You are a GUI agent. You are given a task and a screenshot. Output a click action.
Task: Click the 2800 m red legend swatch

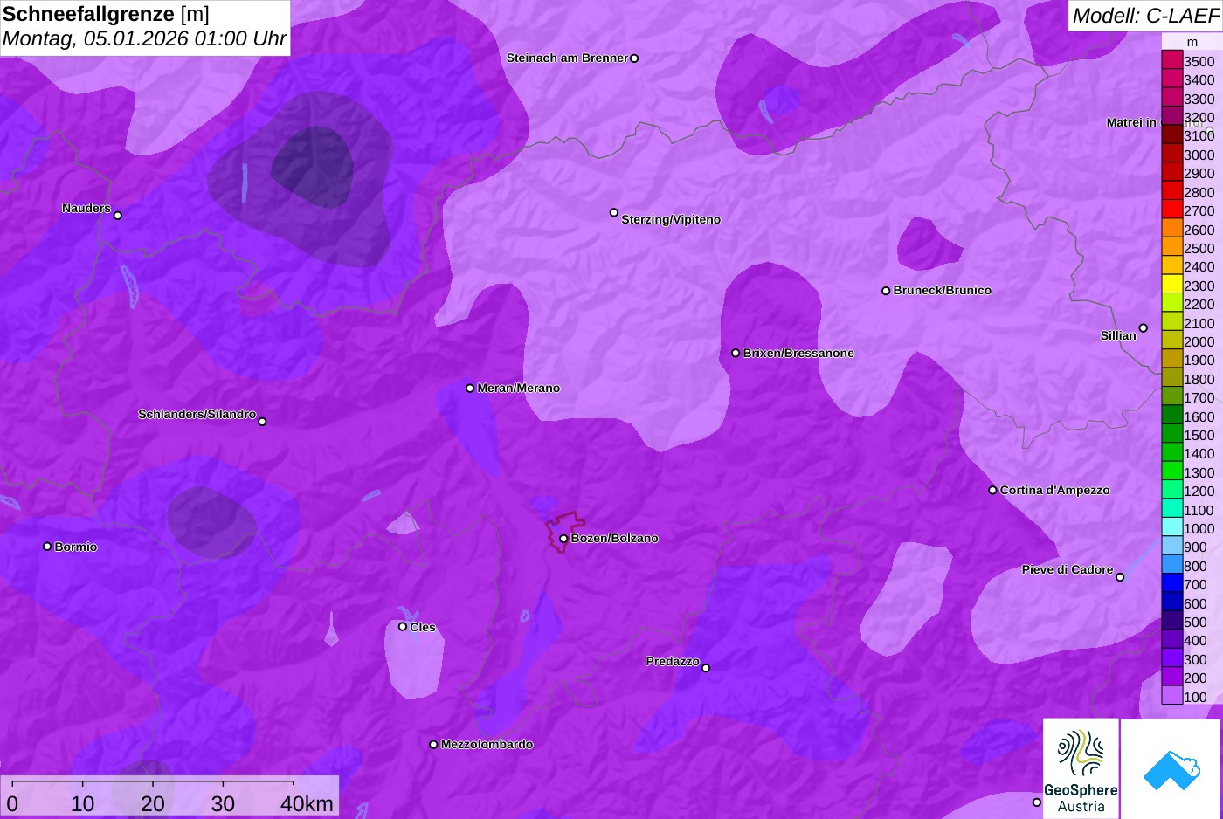point(1172,191)
